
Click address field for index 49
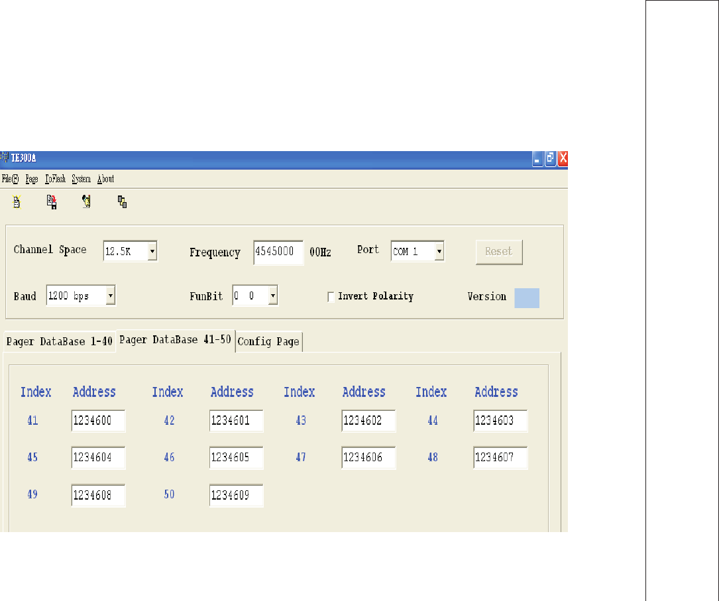coord(99,495)
